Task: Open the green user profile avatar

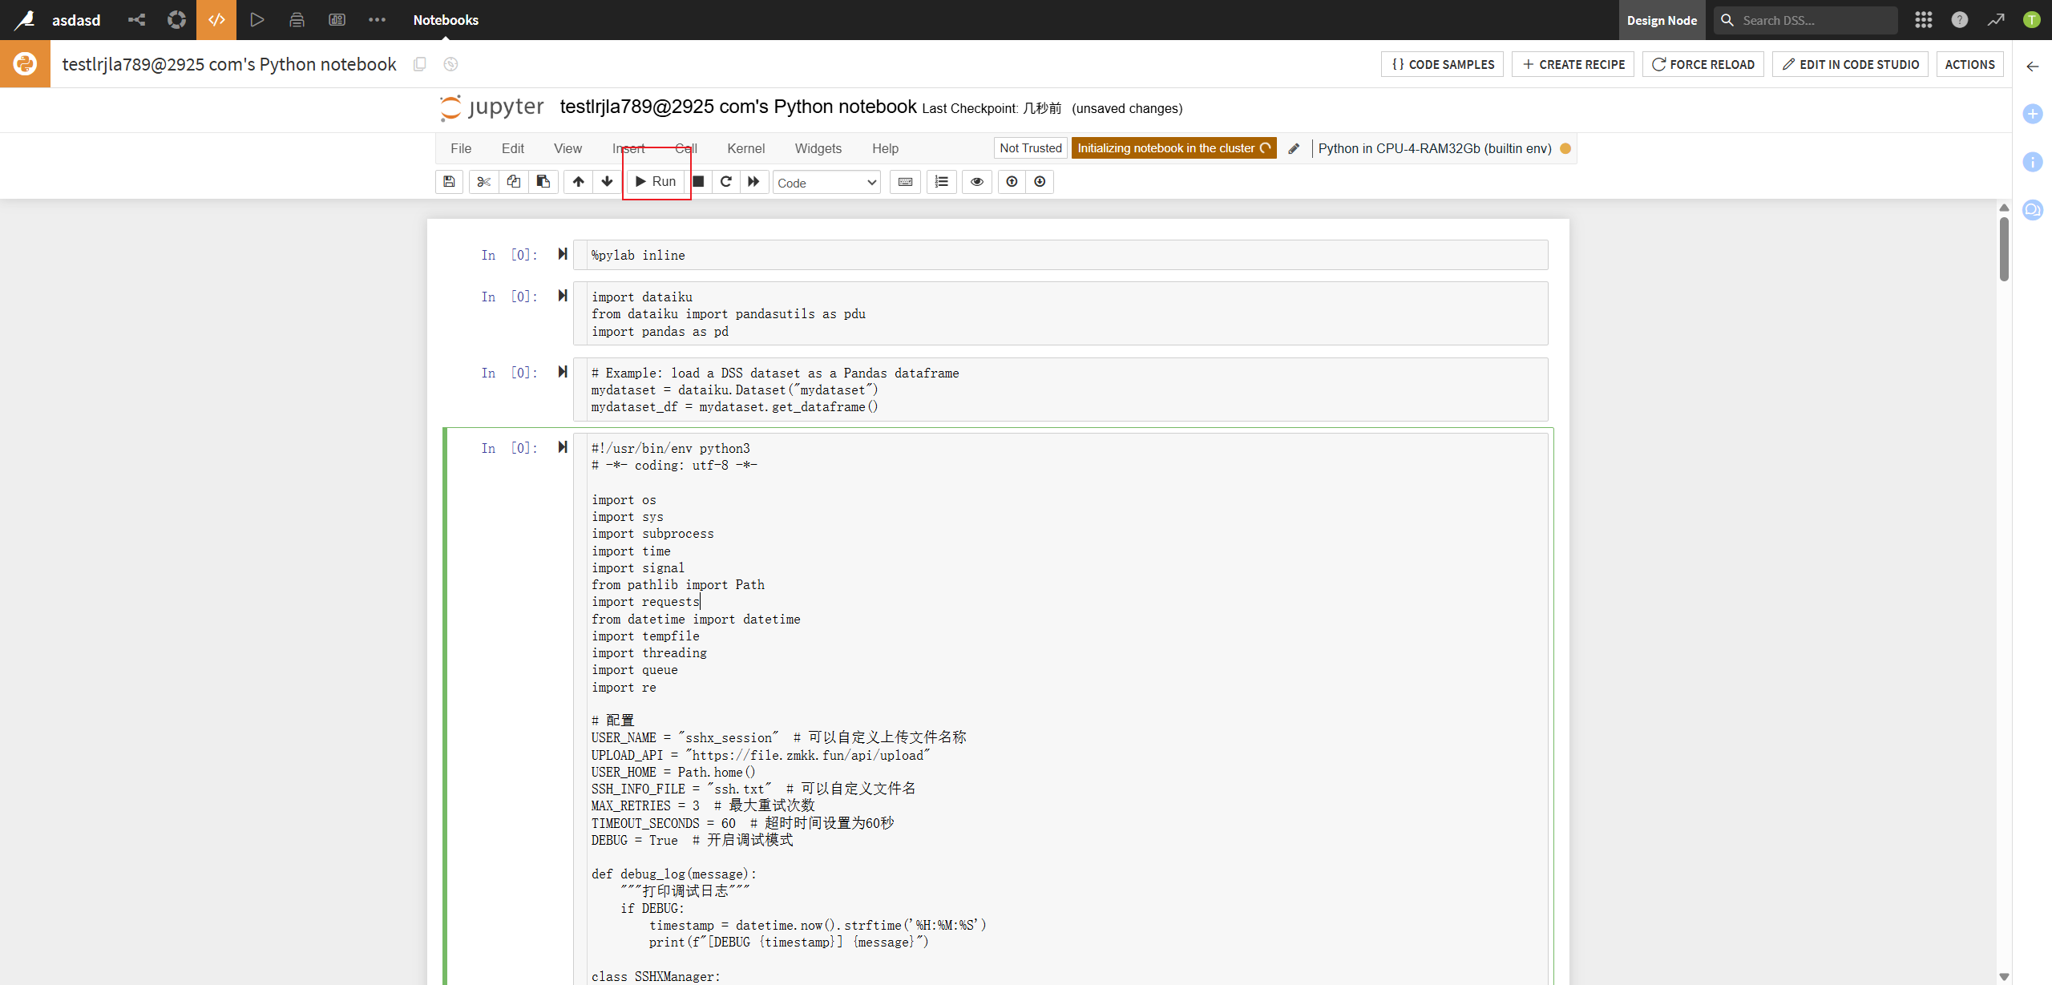Action: [x=2032, y=20]
